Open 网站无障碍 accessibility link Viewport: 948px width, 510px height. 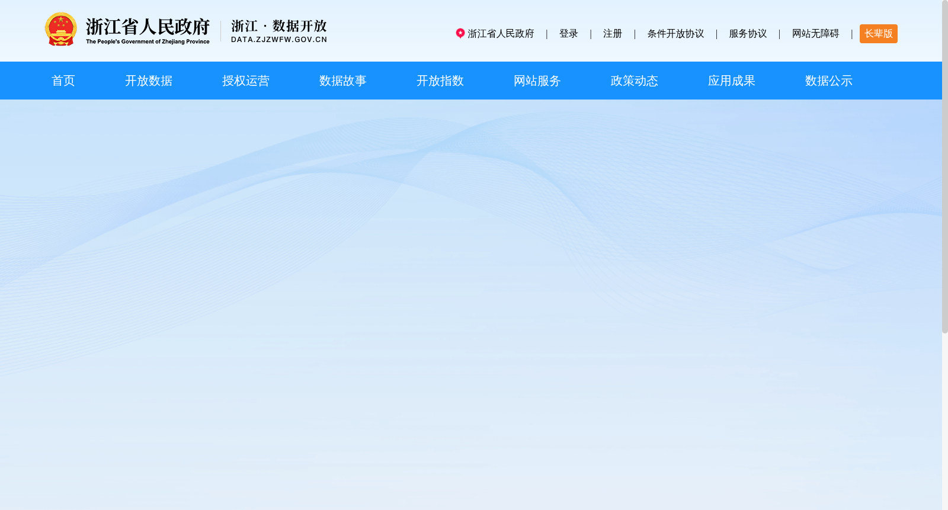[x=816, y=34]
